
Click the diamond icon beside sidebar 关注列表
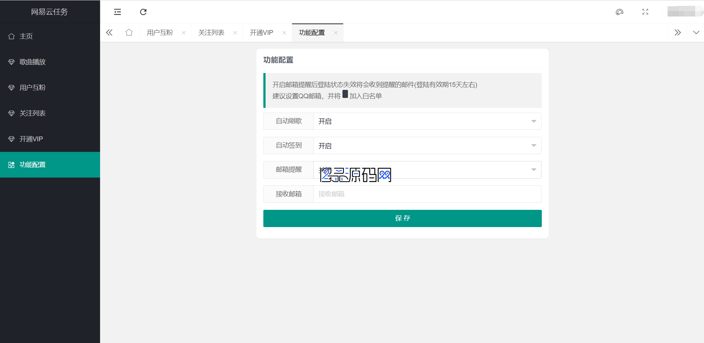click(x=11, y=113)
